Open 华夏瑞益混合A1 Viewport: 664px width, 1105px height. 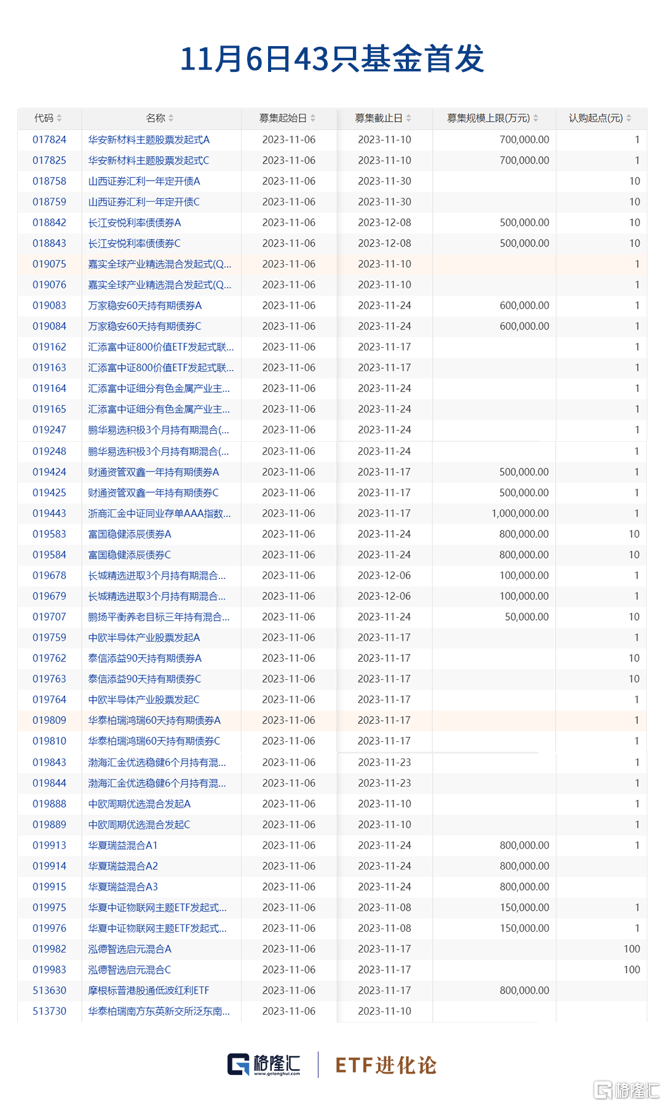coord(123,846)
